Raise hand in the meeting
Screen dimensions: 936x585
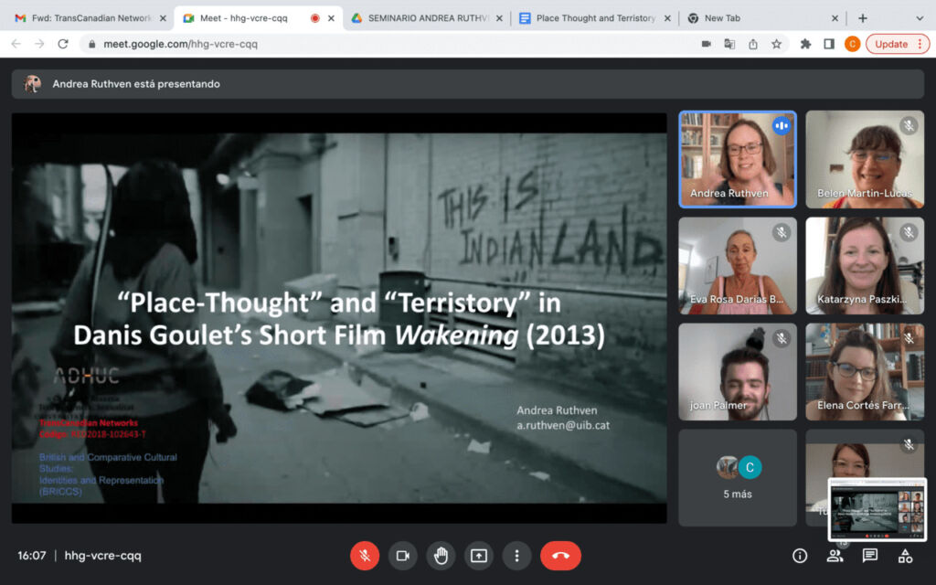point(441,556)
